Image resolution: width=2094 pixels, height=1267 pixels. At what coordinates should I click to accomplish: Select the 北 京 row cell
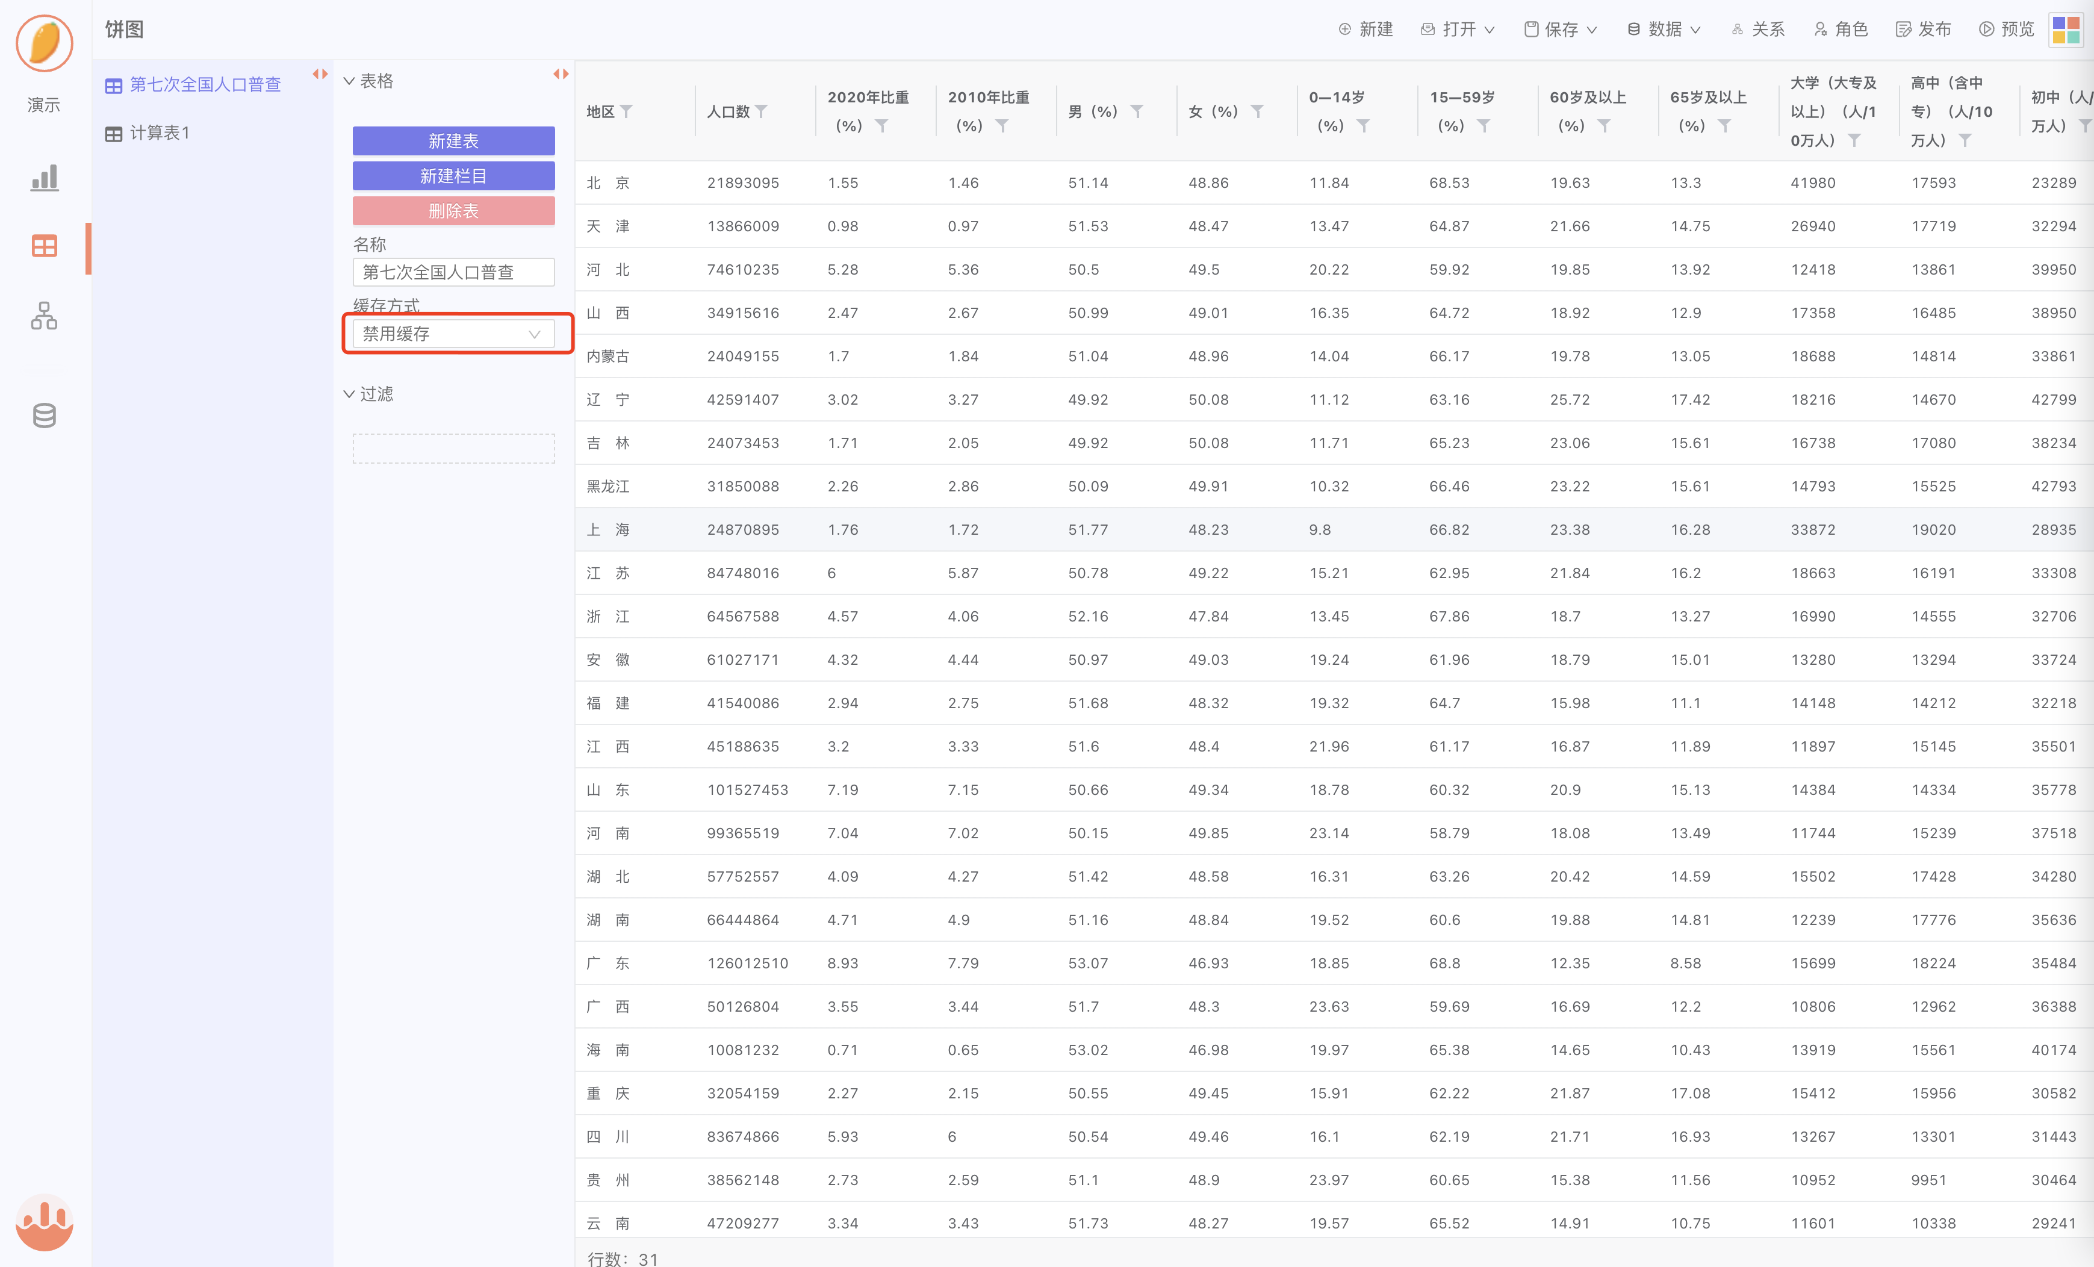point(609,182)
